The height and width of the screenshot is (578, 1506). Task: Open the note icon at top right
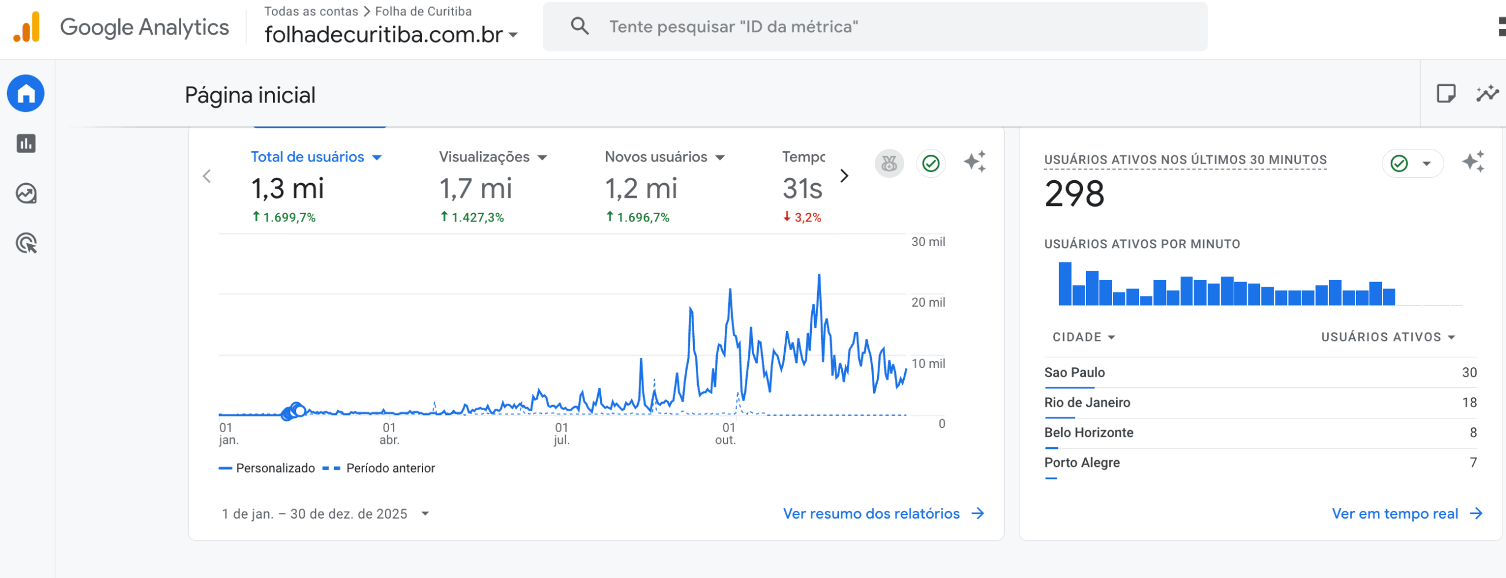tap(1446, 94)
